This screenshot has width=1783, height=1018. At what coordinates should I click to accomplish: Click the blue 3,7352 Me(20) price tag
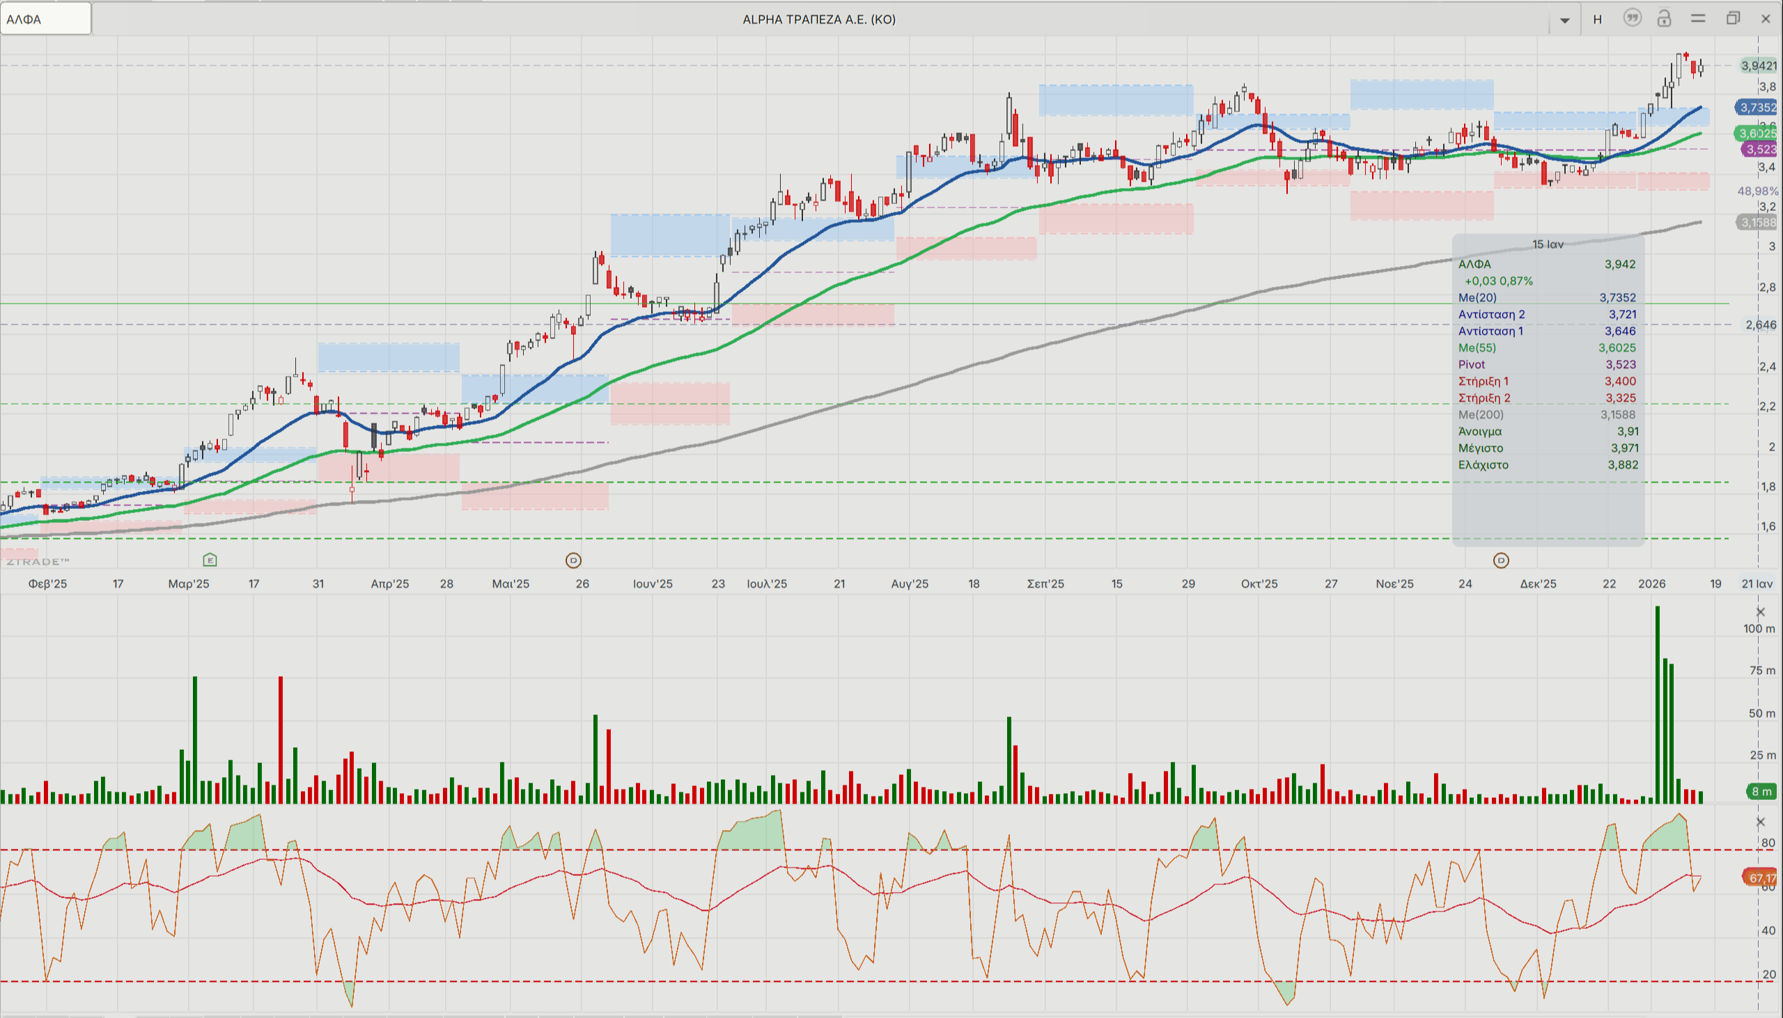point(1757,108)
